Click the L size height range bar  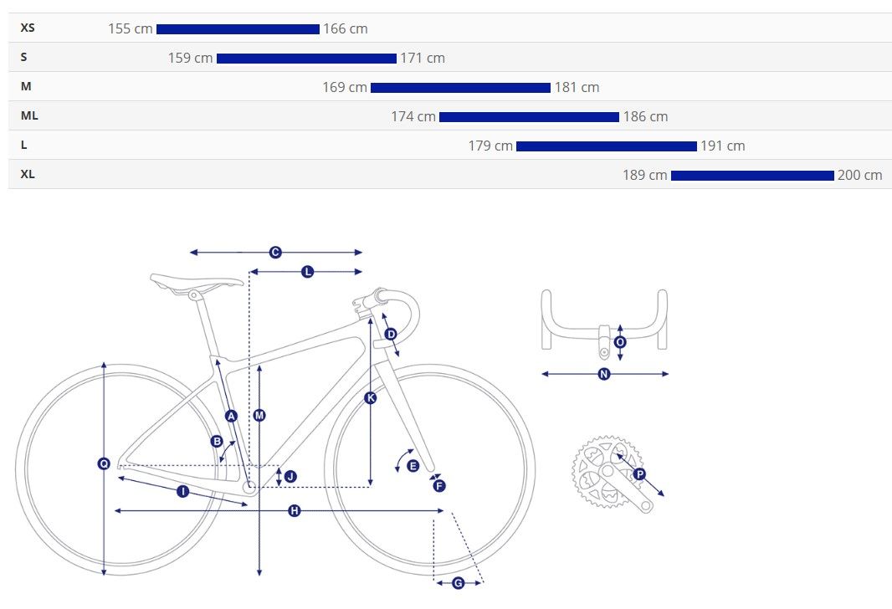[x=607, y=146]
